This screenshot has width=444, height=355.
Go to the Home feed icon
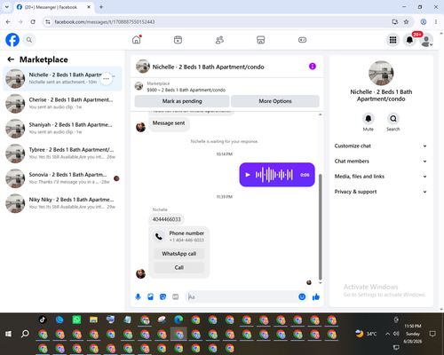tap(137, 40)
